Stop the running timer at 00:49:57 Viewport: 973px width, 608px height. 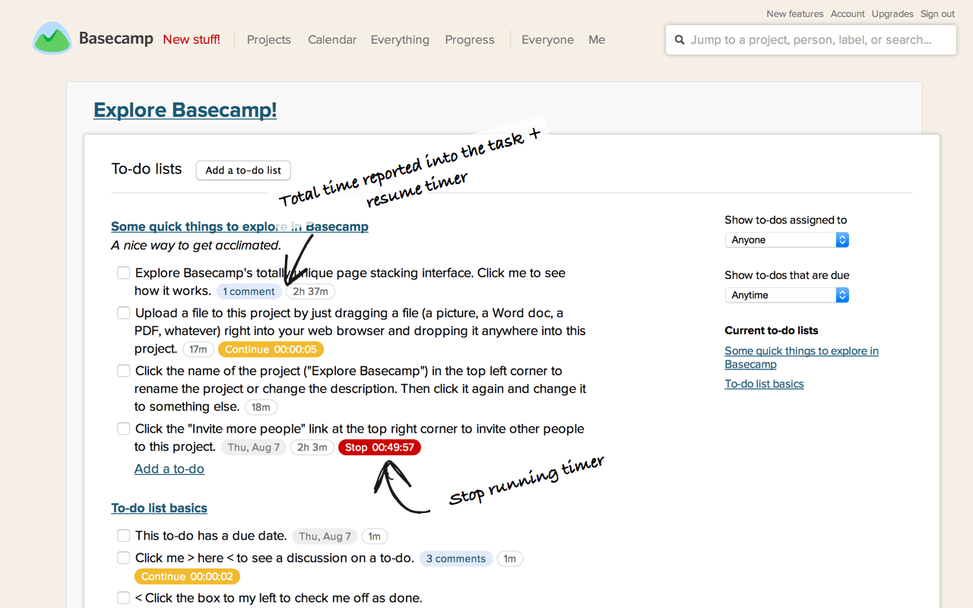[379, 448]
